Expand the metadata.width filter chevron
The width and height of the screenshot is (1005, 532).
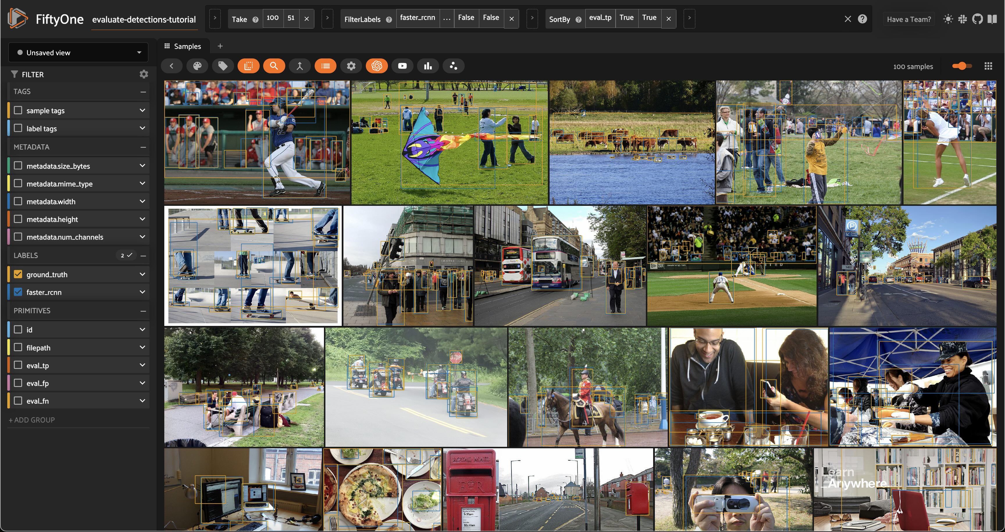[142, 201]
